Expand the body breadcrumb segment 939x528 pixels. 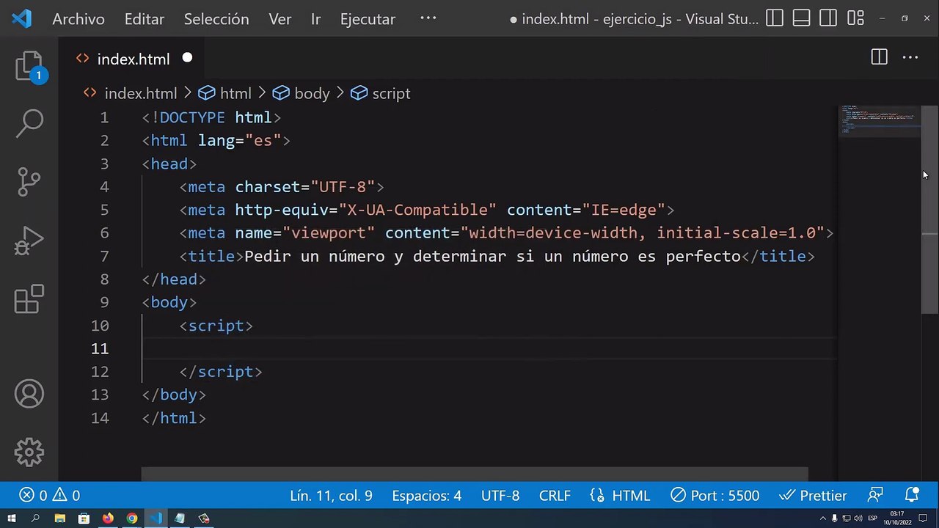(x=302, y=93)
